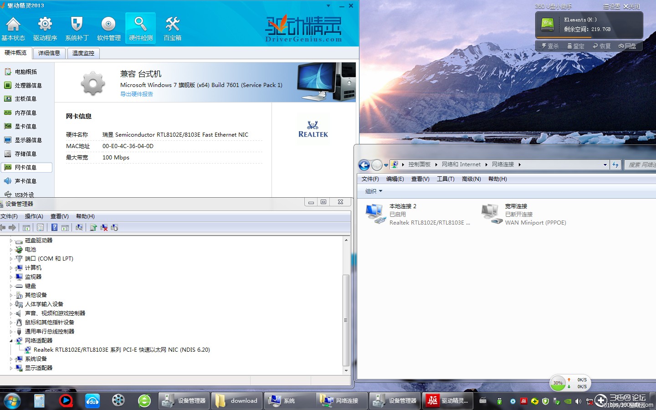Click the calculator icon on taskbar
The height and width of the screenshot is (410, 656).
(39, 401)
